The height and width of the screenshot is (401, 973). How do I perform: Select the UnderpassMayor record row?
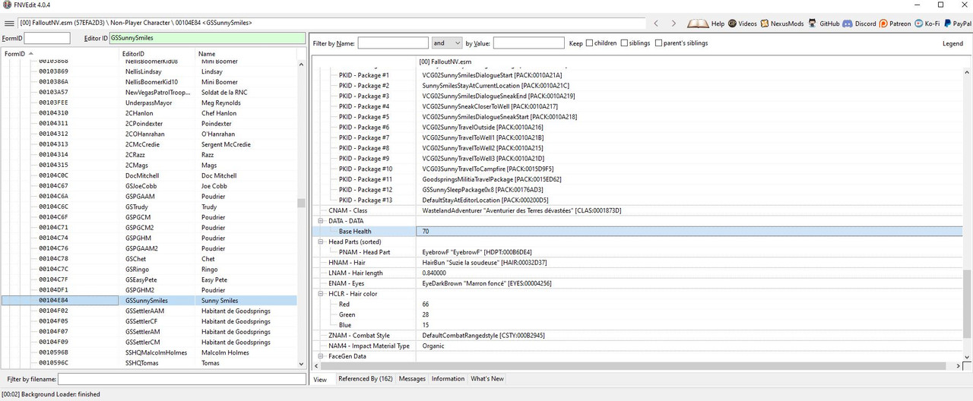click(x=149, y=103)
